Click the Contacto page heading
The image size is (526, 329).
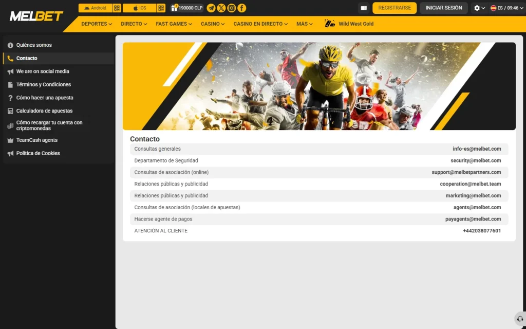pos(144,139)
